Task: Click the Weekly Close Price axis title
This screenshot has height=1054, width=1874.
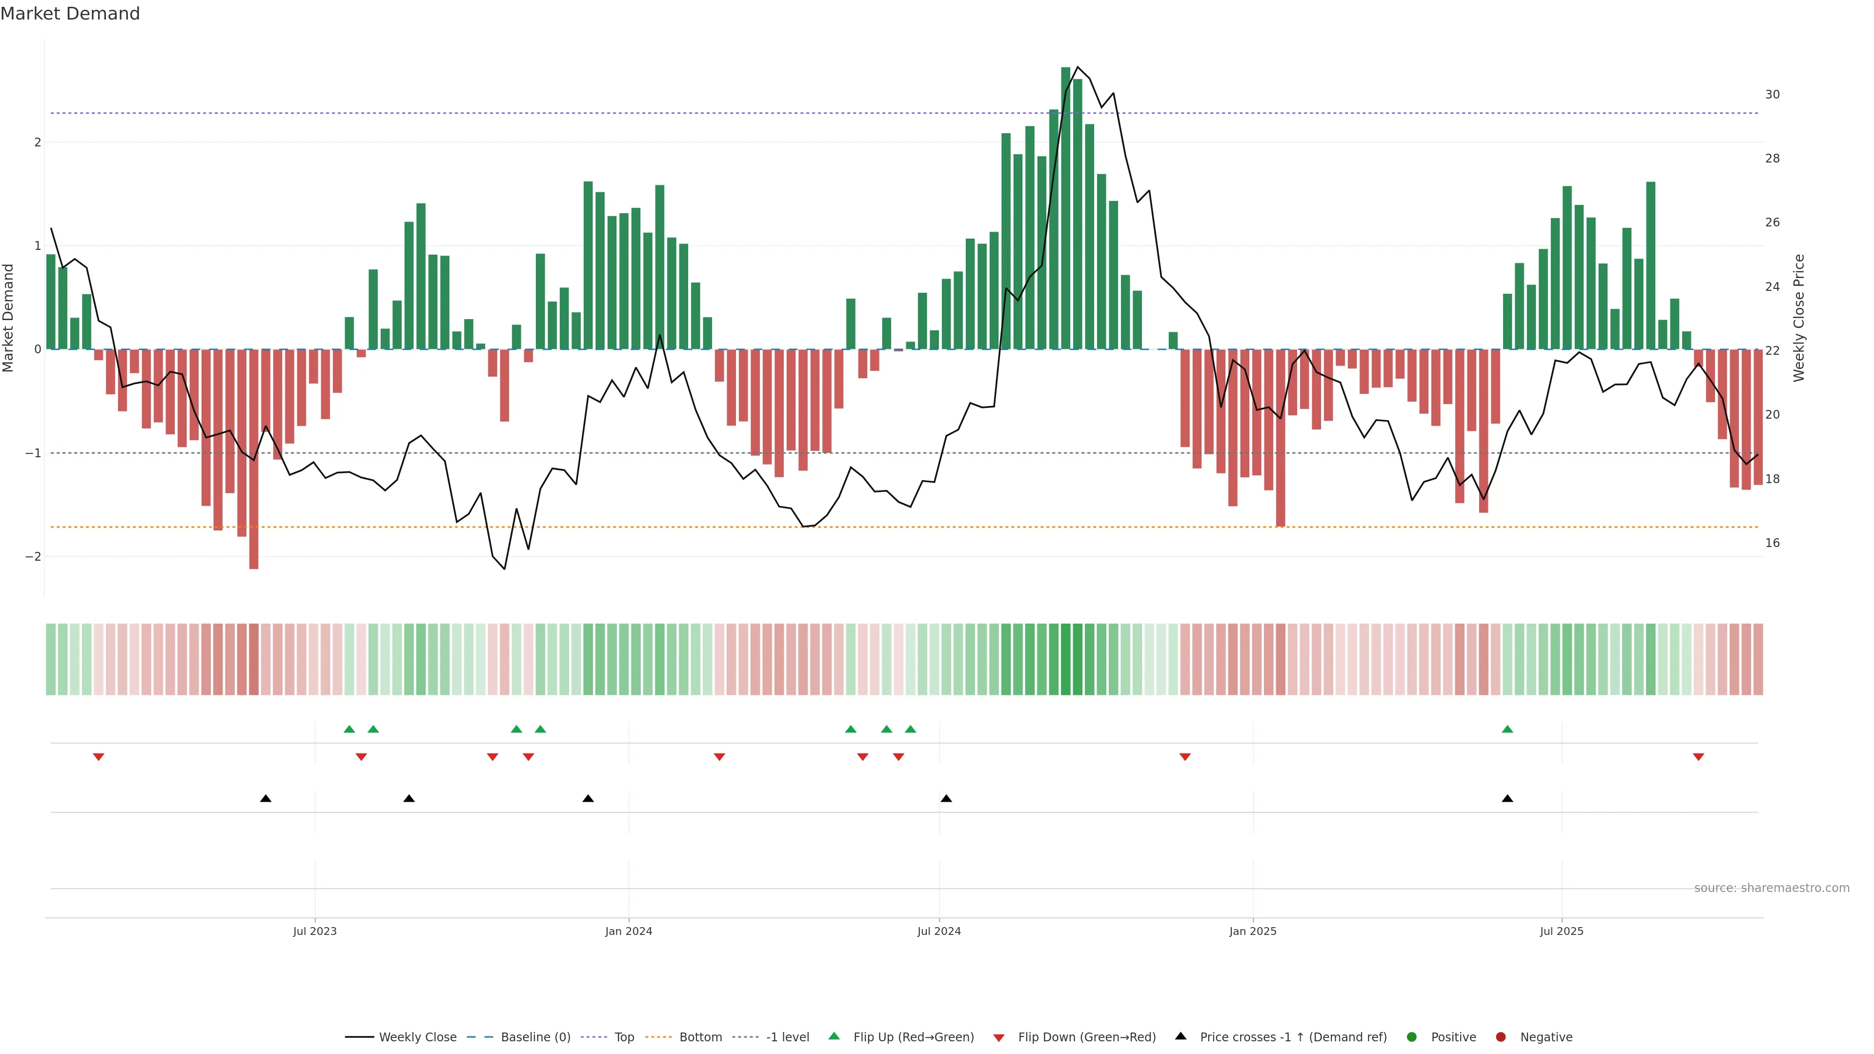Action: pyautogui.click(x=1798, y=318)
